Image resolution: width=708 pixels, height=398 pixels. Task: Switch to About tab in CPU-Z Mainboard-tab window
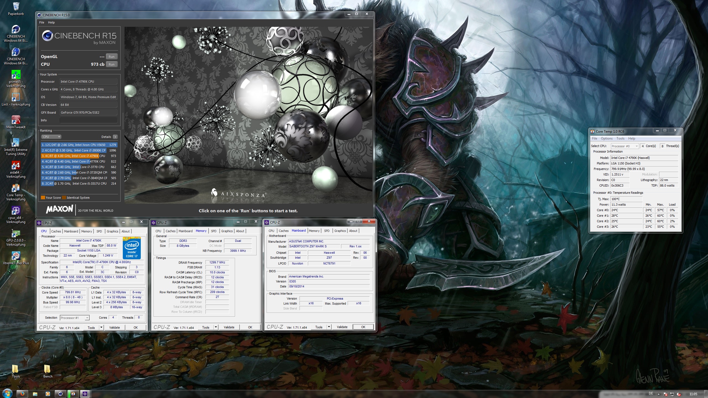tap(353, 231)
